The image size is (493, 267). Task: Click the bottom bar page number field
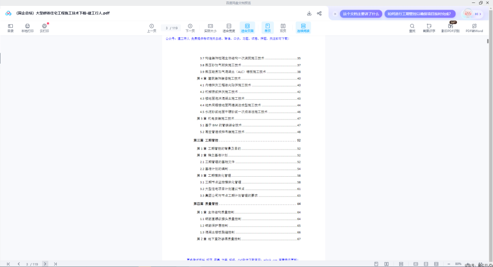[32, 264]
